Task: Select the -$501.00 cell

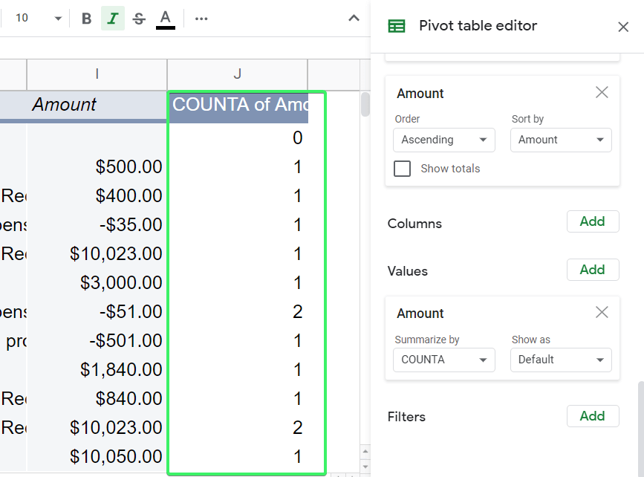Action: tap(97, 340)
